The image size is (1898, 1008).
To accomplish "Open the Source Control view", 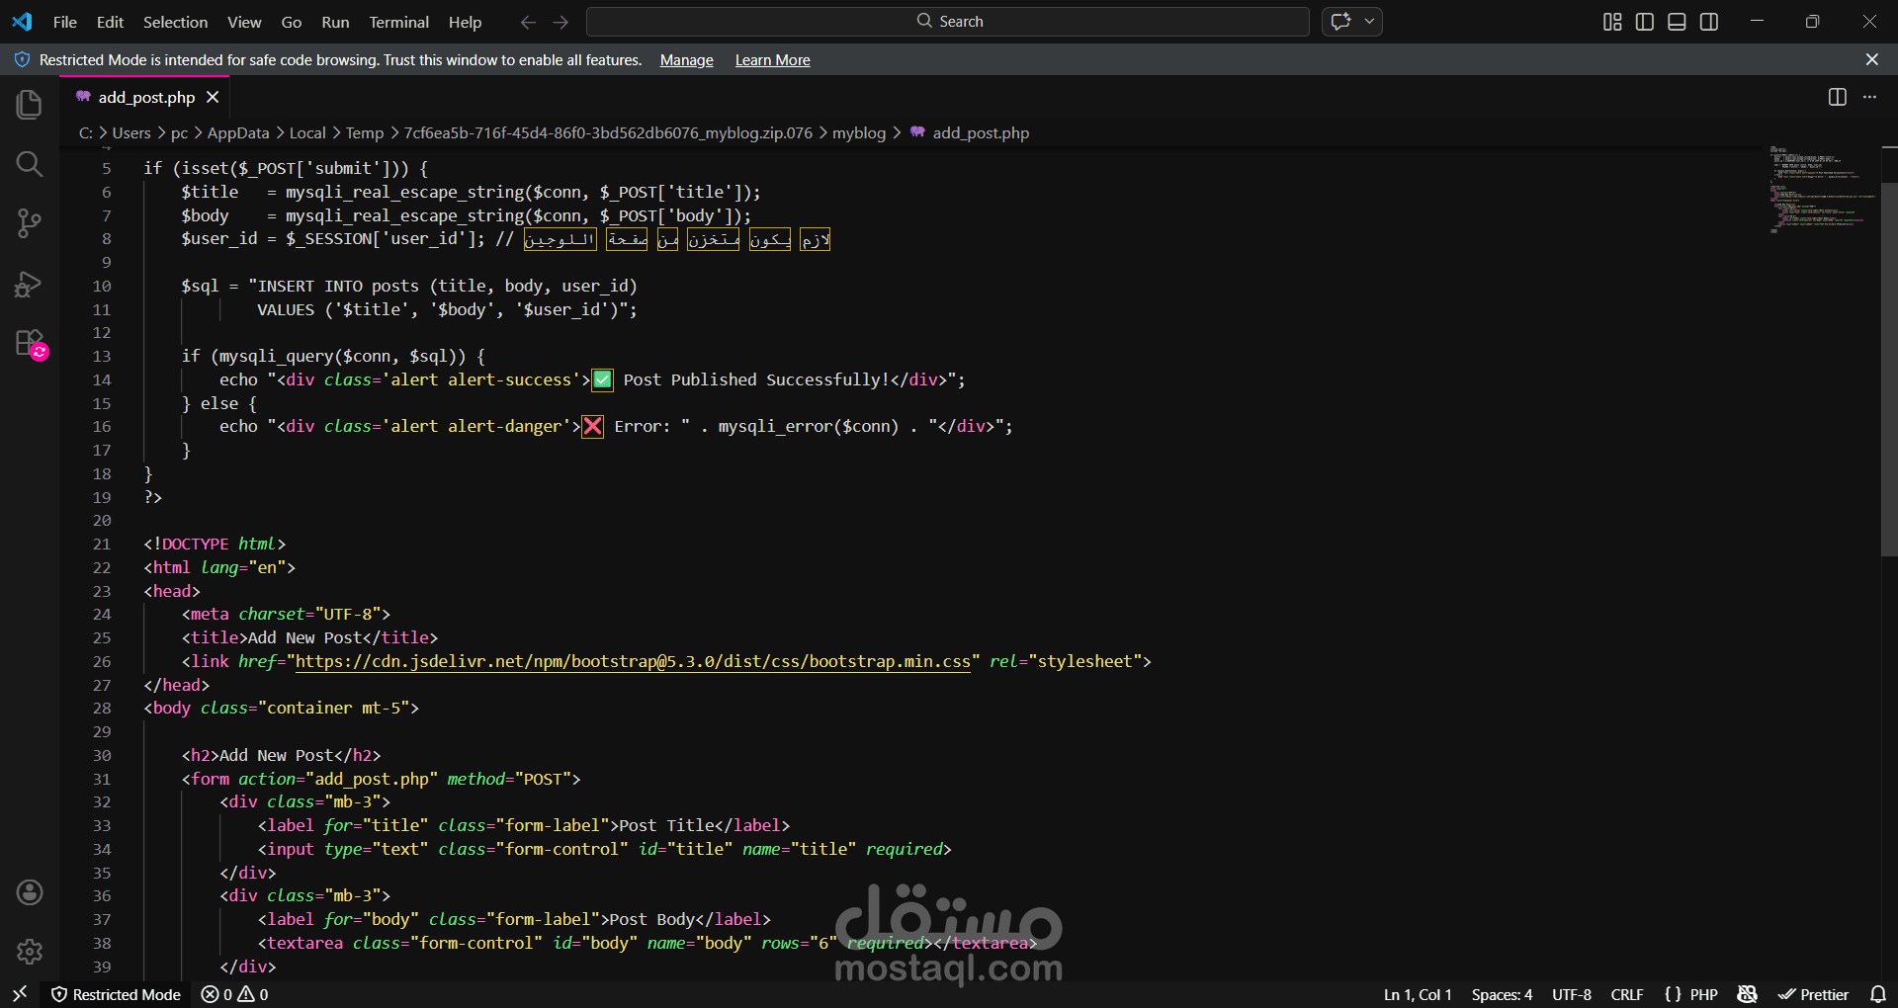I will click(x=30, y=223).
